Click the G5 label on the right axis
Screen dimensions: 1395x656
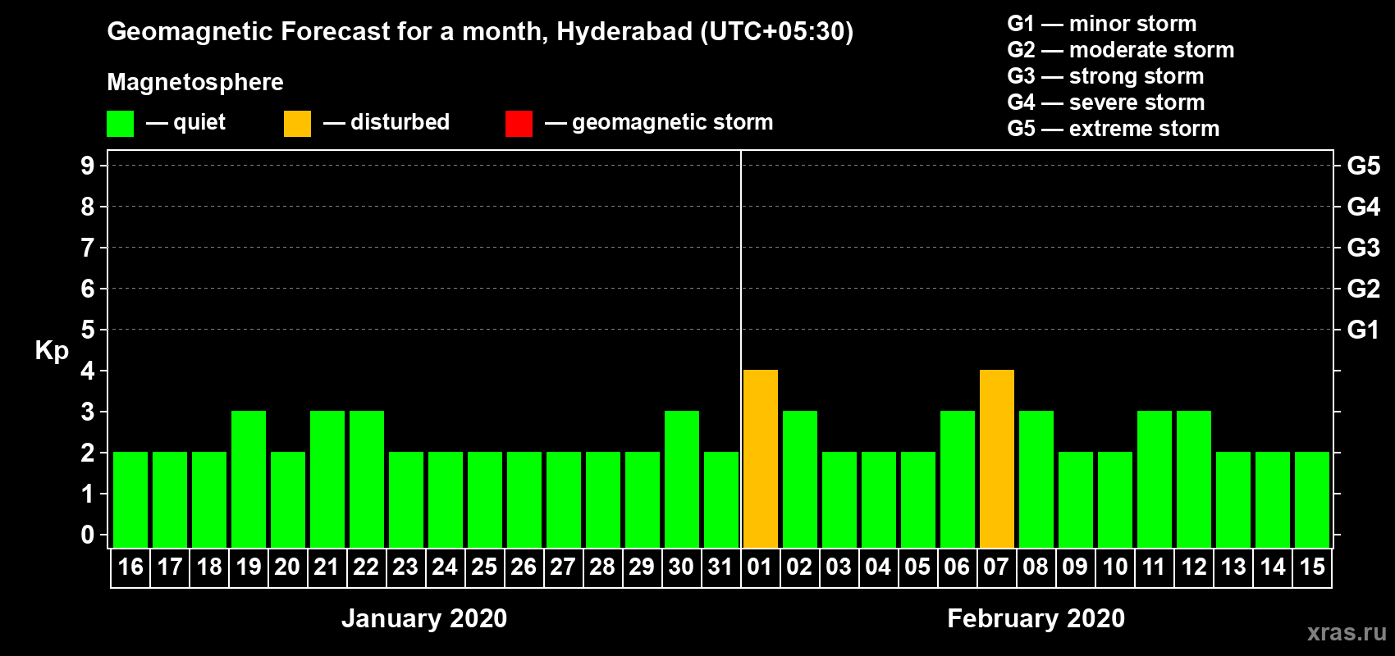click(1364, 166)
